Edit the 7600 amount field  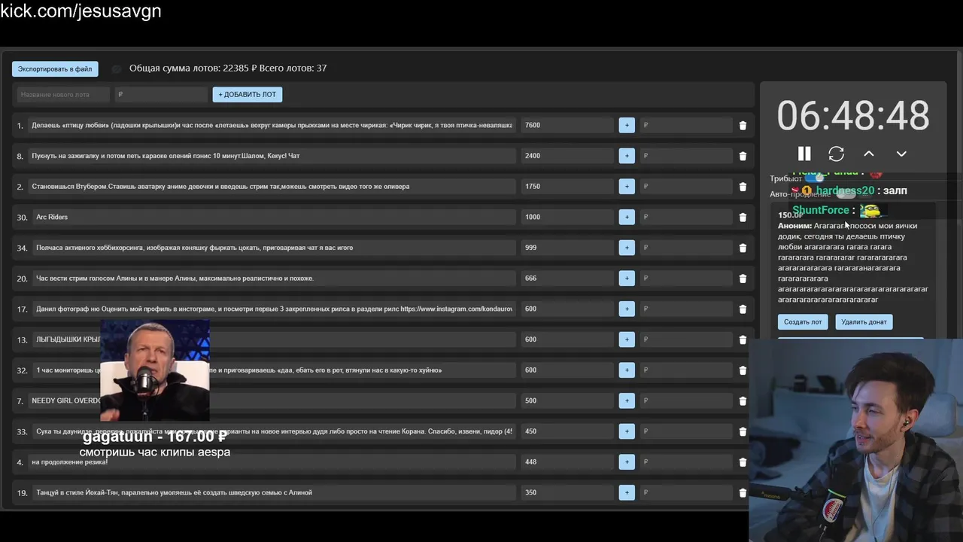567,125
